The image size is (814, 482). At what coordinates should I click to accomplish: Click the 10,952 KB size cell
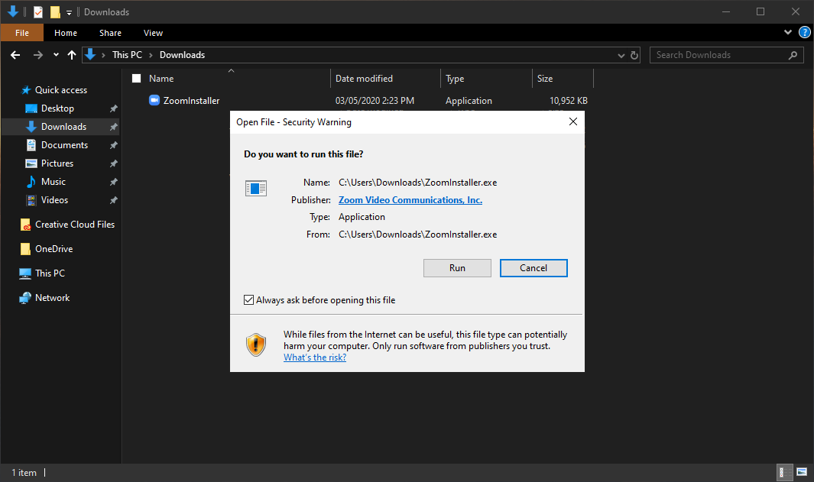[x=569, y=101]
